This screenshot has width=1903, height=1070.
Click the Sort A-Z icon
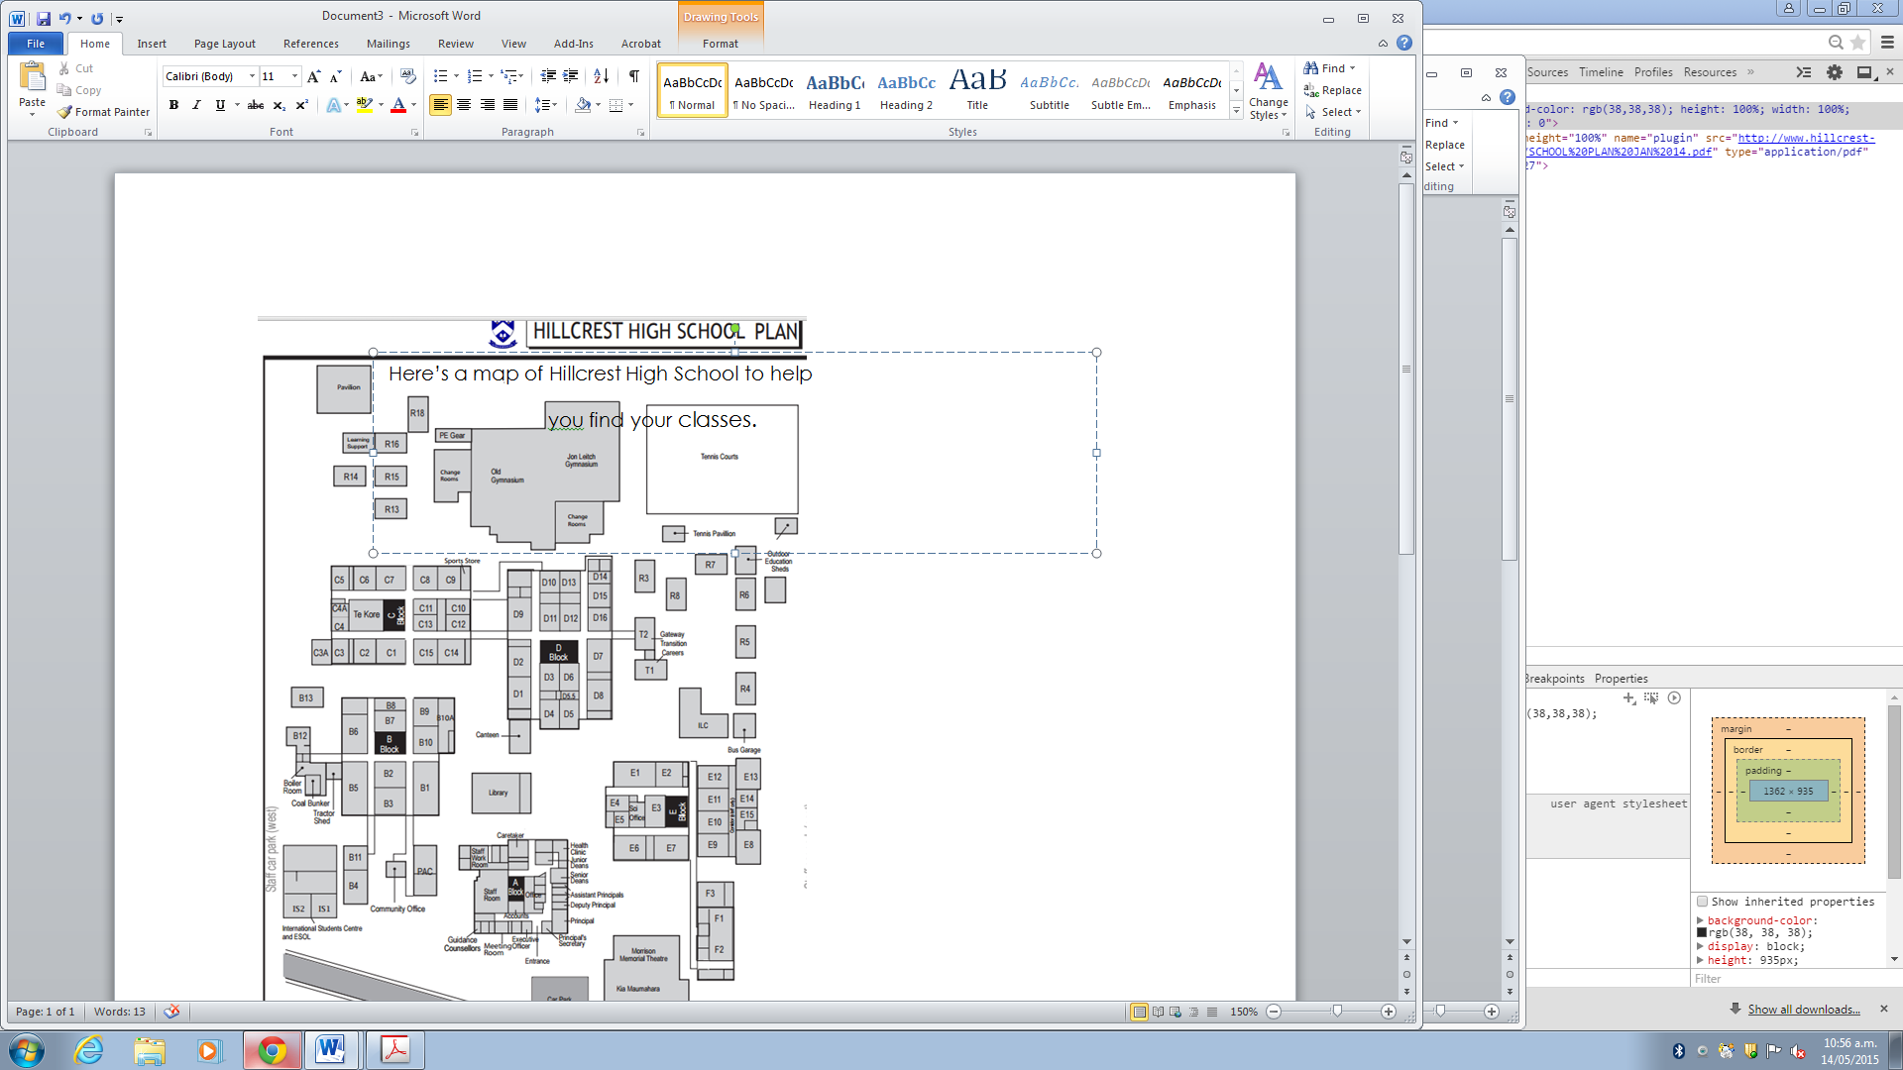[x=601, y=76]
